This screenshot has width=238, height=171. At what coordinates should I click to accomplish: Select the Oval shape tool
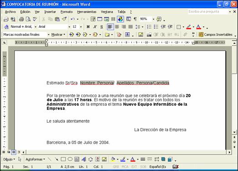[70, 159]
